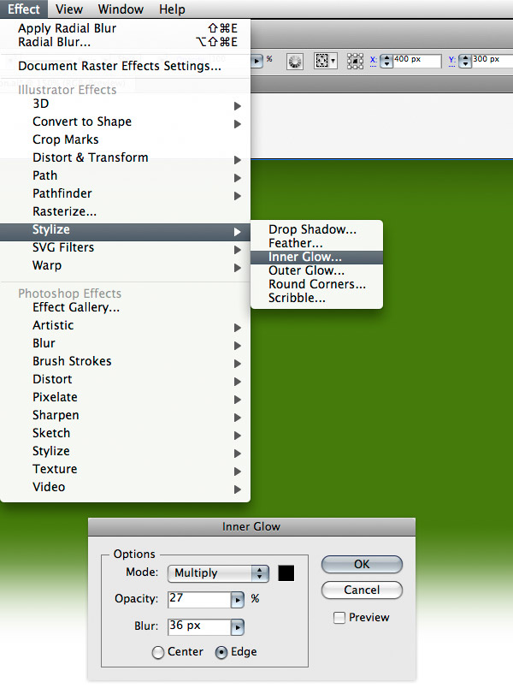Expand Artistic Photoshop effects
Image resolution: width=513 pixels, height=694 pixels.
coord(125,325)
